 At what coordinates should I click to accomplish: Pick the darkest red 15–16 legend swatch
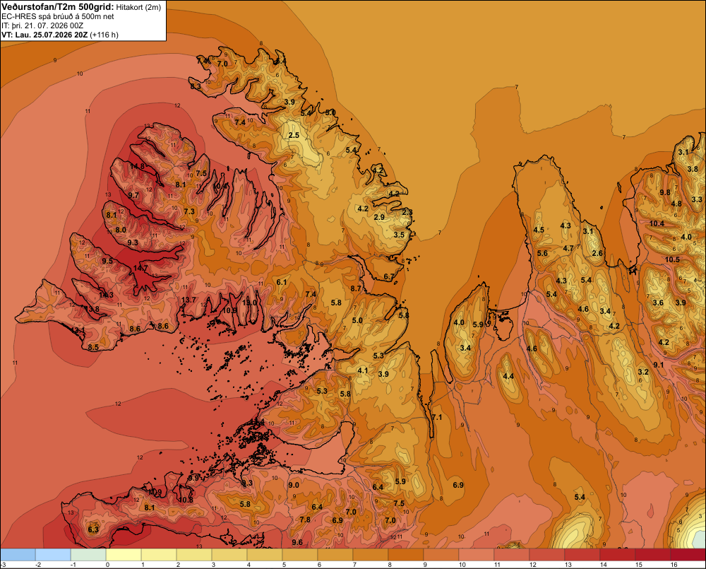[653, 555]
